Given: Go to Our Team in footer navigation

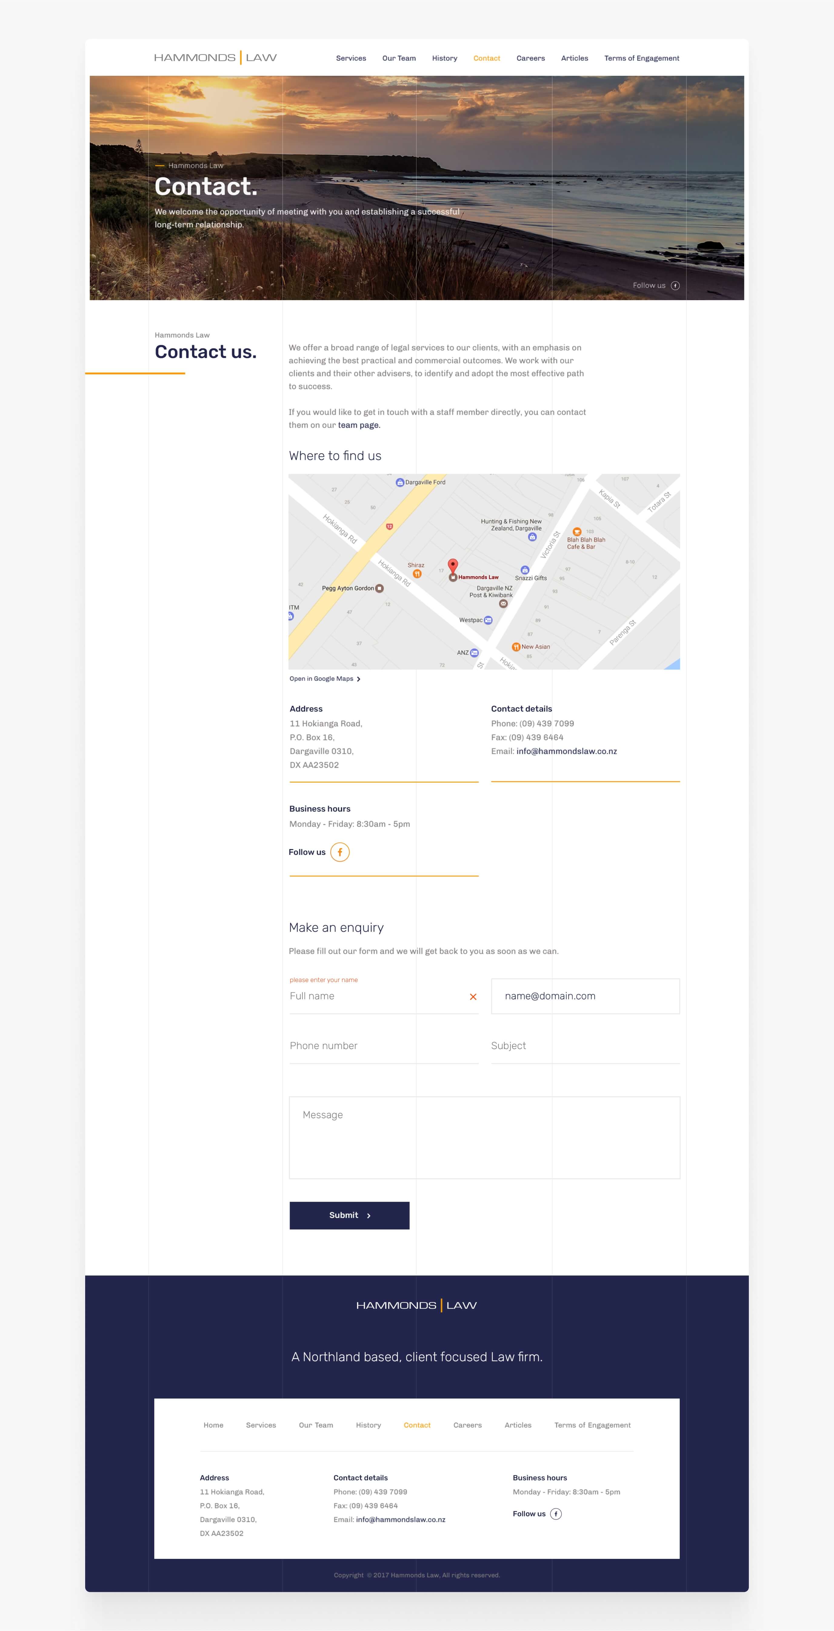Looking at the screenshot, I should click(x=316, y=1425).
